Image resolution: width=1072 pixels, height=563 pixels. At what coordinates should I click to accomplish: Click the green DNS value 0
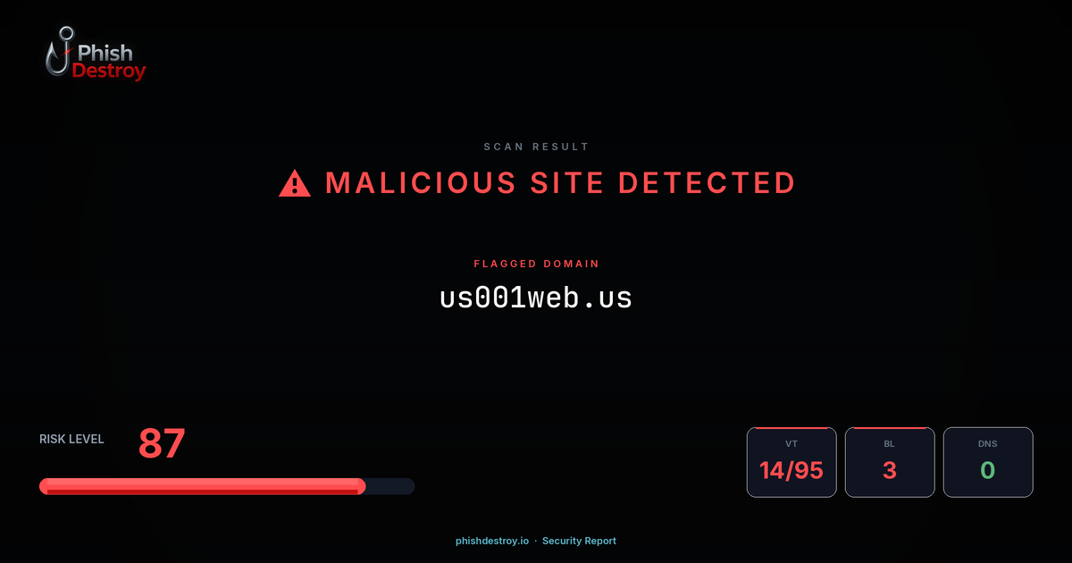coord(988,470)
